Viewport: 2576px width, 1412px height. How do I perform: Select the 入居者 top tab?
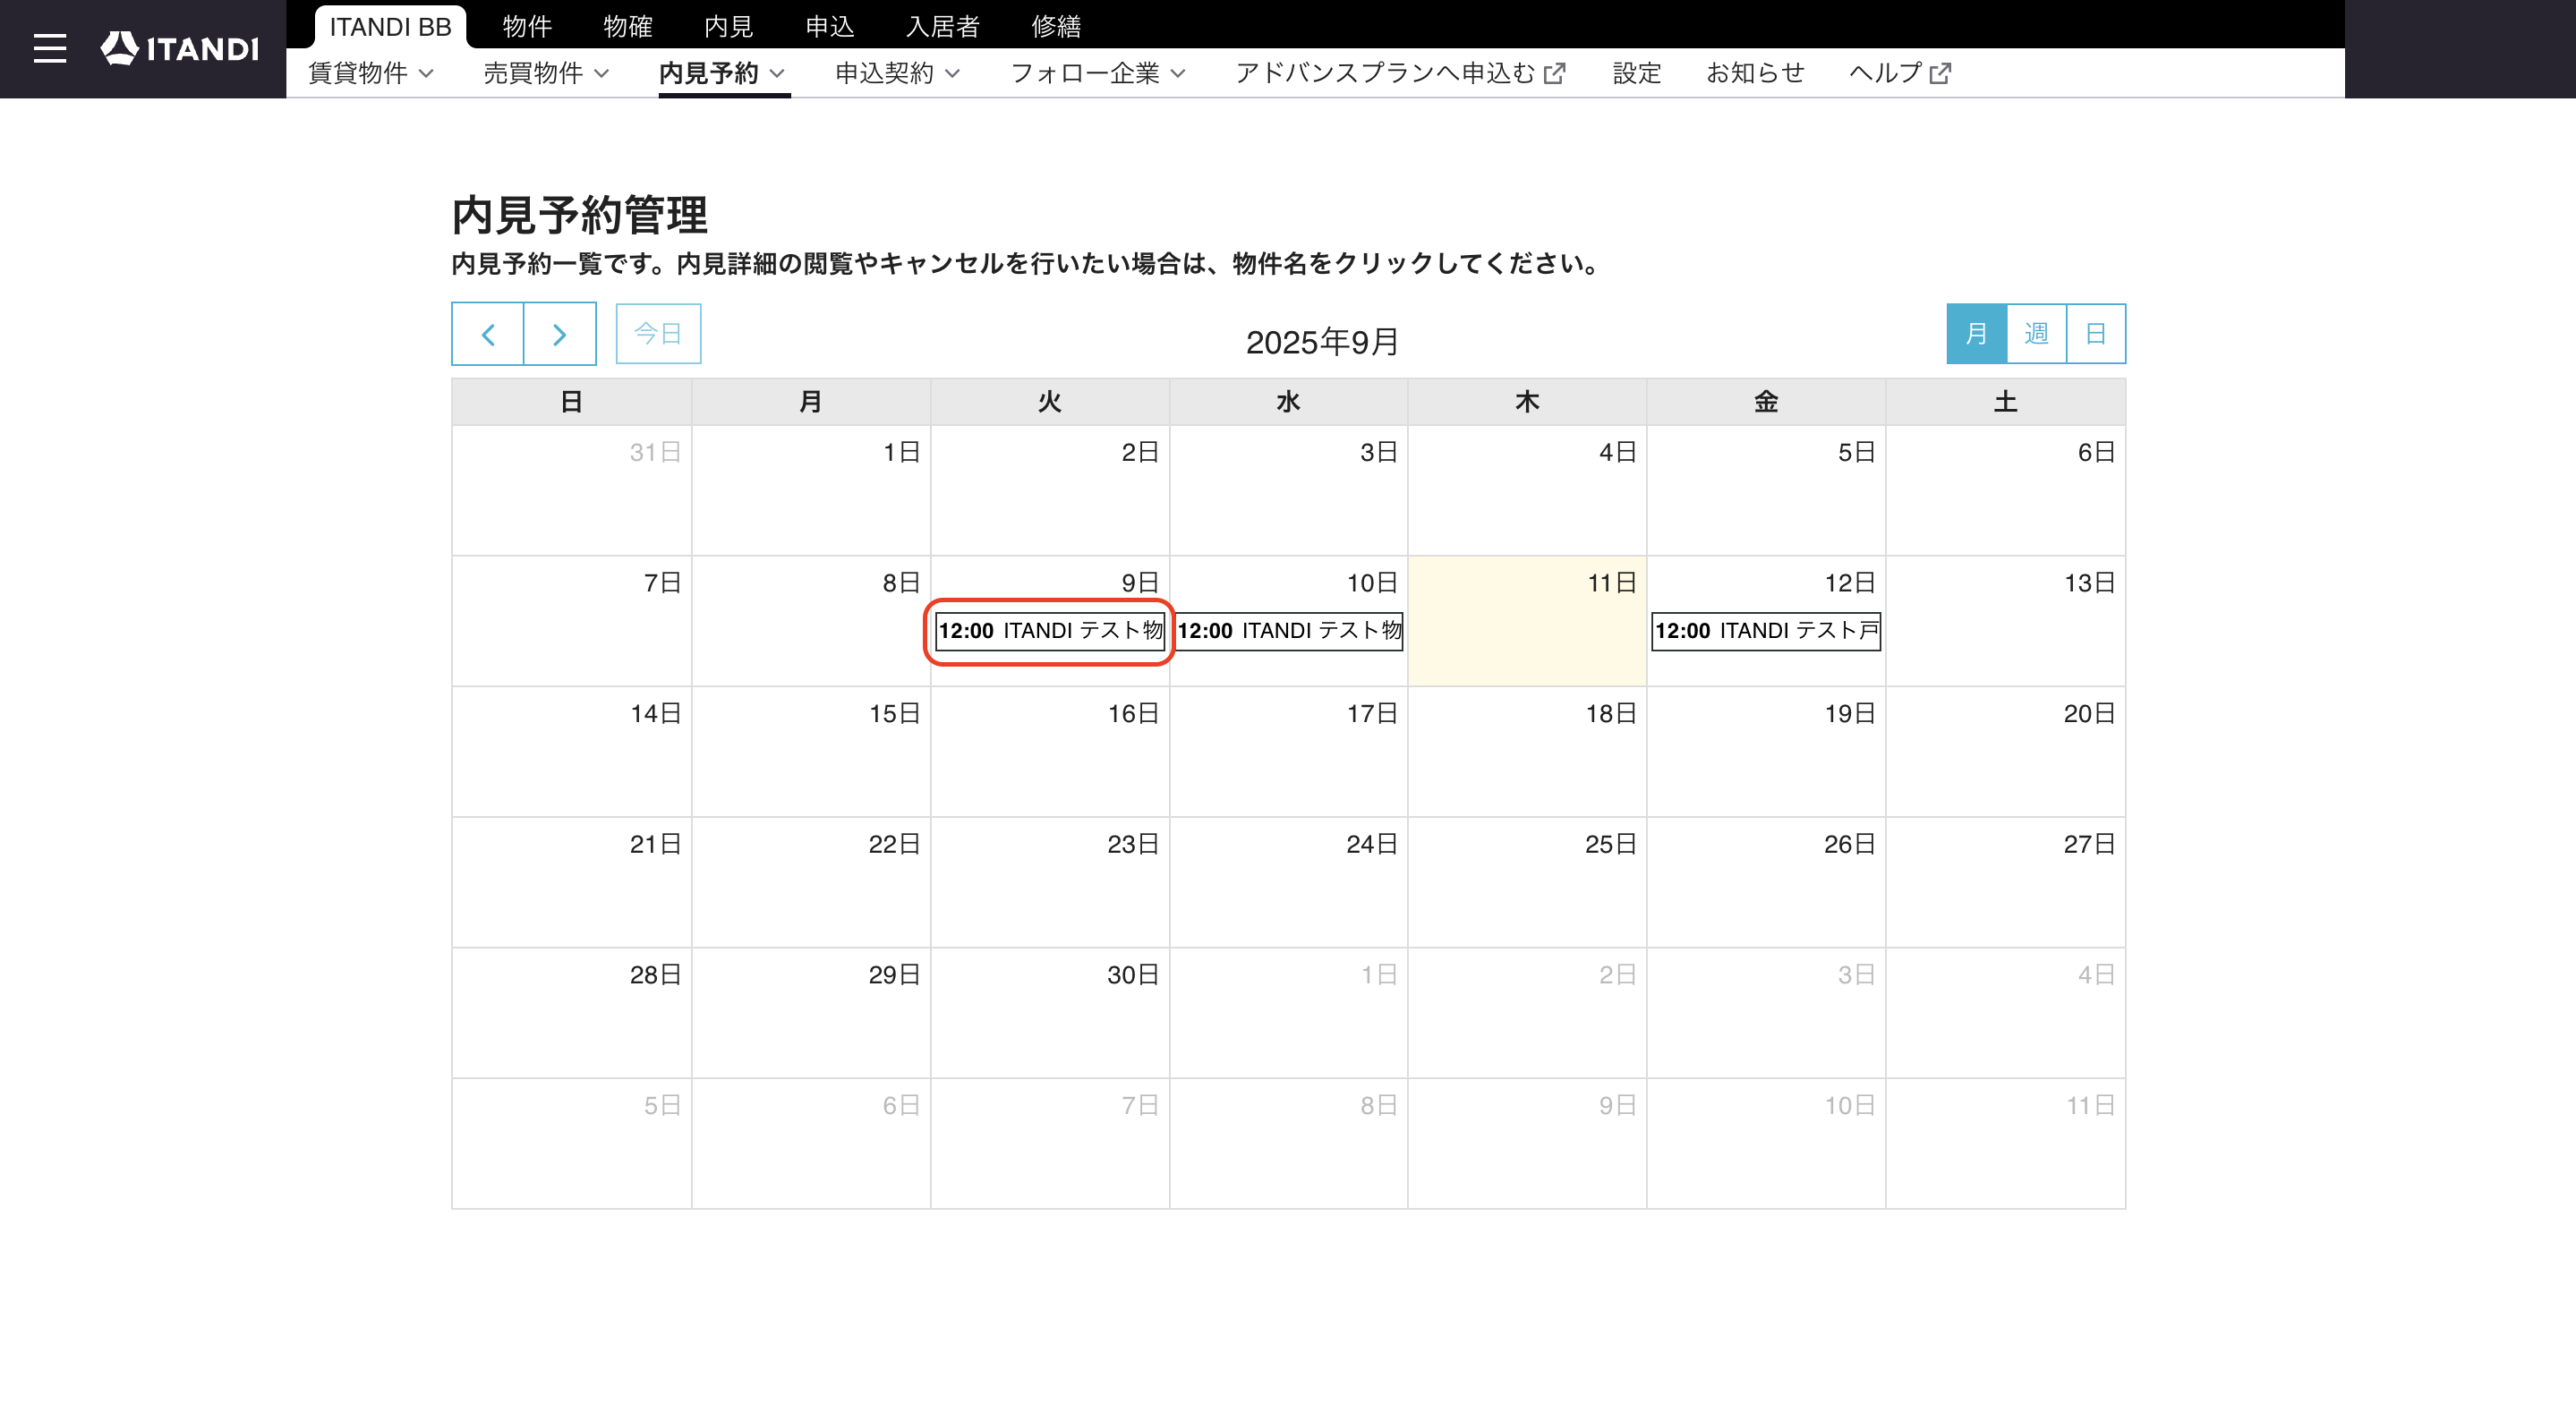[942, 27]
